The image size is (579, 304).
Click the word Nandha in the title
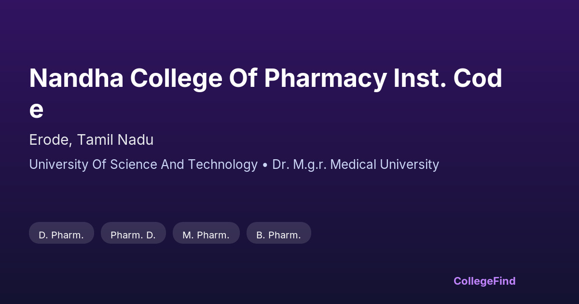click(75, 78)
